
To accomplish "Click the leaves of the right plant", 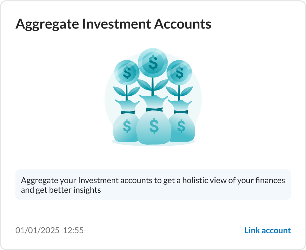I will click(x=179, y=92).
